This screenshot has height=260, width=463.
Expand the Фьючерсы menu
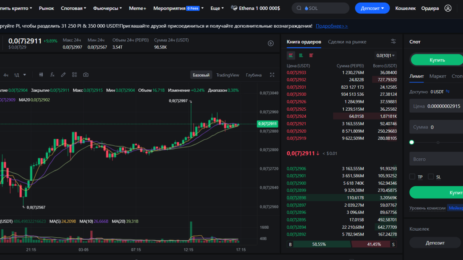(108, 8)
